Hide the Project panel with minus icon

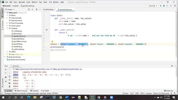(40, 9)
